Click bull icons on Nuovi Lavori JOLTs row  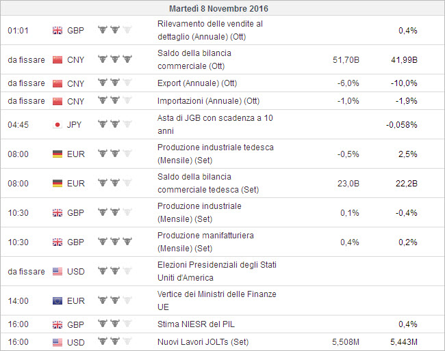pyautogui.click(x=115, y=341)
